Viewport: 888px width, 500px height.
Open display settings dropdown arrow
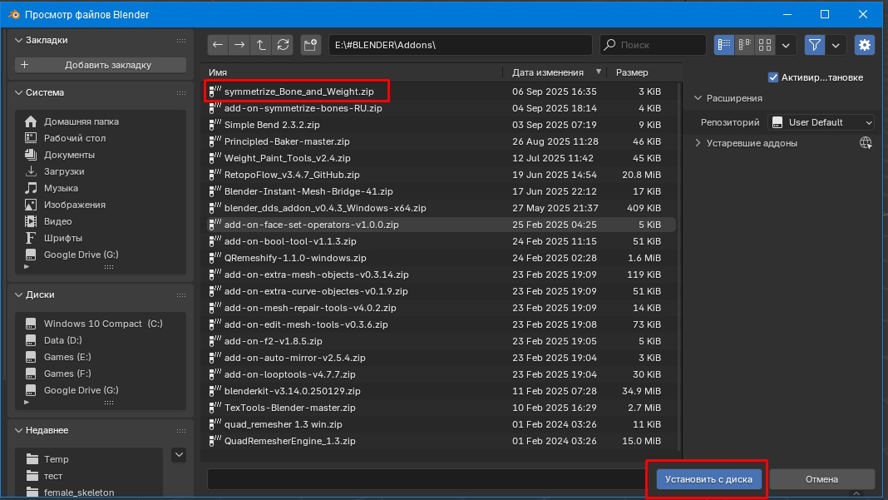786,45
